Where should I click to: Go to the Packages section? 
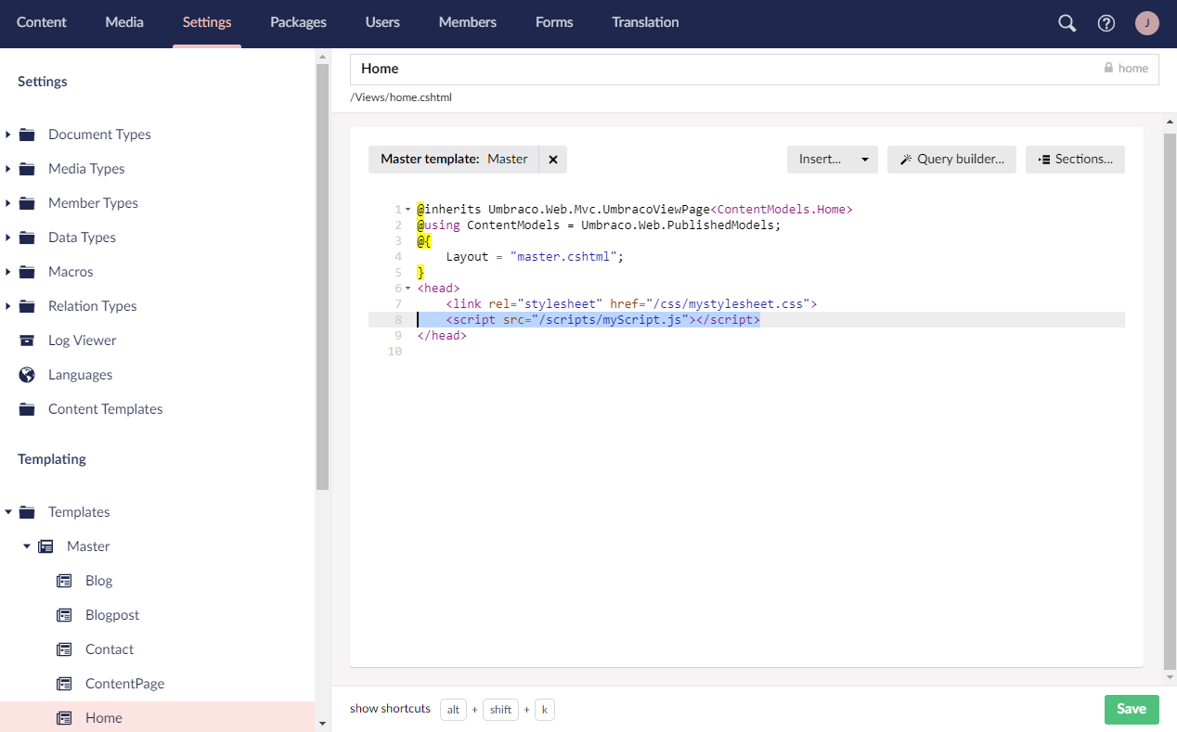[299, 23]
